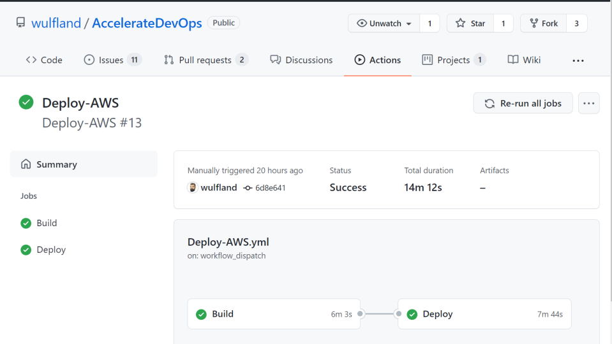Open the Deploy job node in workflow graph
The width and height of the screenshot is (612, 344).
click(x=484, y=314)
